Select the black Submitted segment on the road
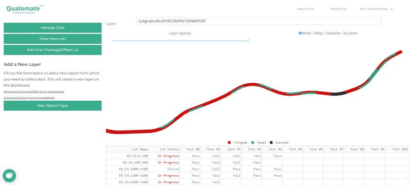412x185 pixels. (338, 94)
